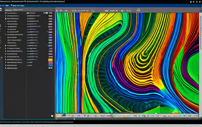Toggle the green bullet on the first list row

(6, 13)
